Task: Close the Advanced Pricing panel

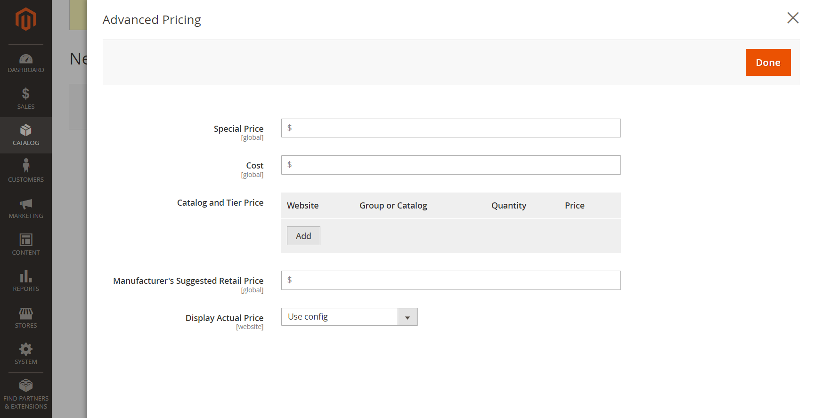Action: pos(793,18)
